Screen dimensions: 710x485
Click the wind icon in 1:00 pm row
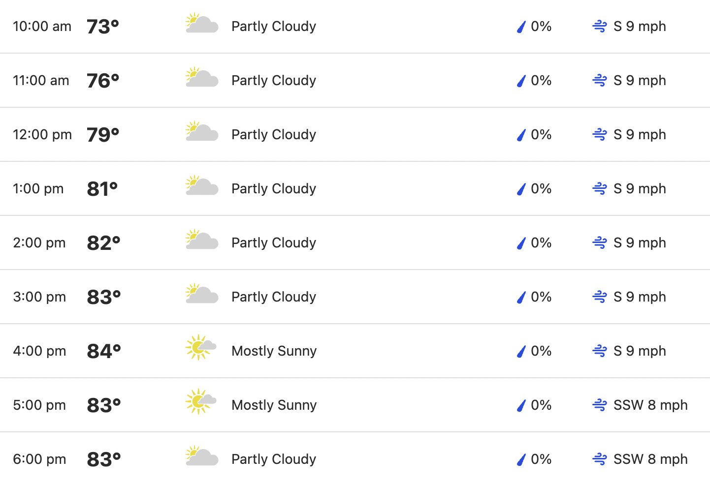tap(600, 188)
